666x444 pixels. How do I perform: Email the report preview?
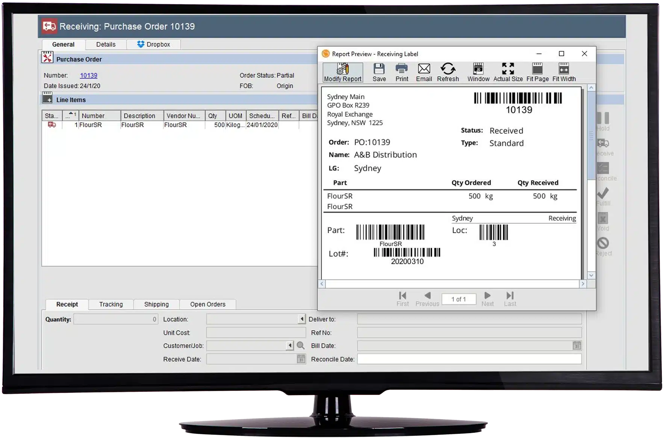click(x=424, y=73)
